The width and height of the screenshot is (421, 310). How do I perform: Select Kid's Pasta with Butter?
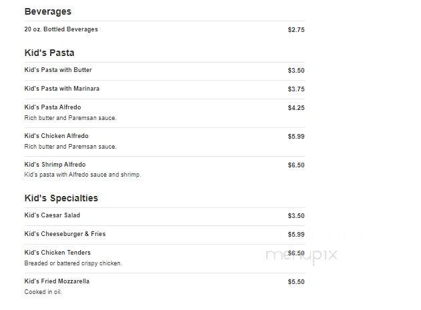coord(58,70)
